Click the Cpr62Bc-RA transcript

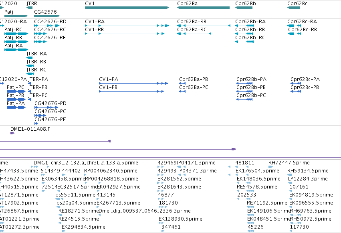click(294, 26)
